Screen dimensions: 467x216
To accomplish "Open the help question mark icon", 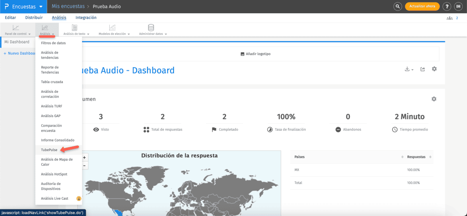I will coord(447,7).
